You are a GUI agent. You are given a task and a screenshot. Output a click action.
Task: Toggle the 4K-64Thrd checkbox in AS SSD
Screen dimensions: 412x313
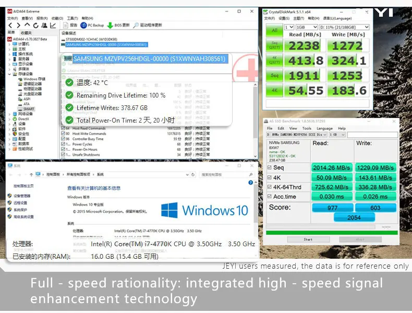coord(269,187)
